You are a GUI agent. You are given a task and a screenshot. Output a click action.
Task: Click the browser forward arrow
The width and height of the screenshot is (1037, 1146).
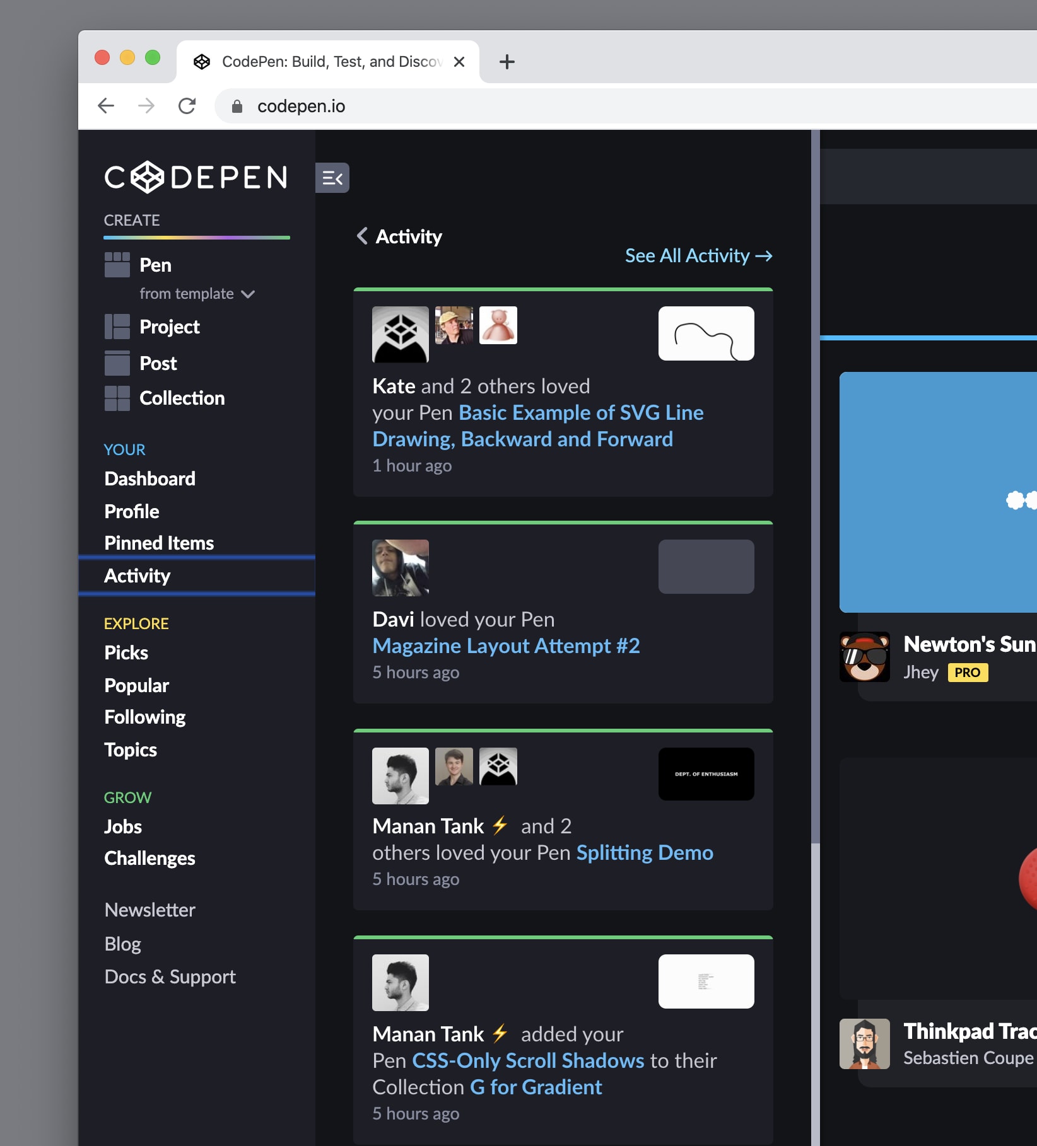pyautogui.click(x=146, y=106)
